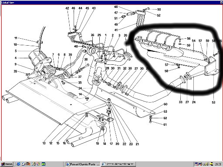Image resolution: width=223 pixels, height=167 pixels.
Task: Click the first system tray icon with red mark
Action: pos(197,164)
